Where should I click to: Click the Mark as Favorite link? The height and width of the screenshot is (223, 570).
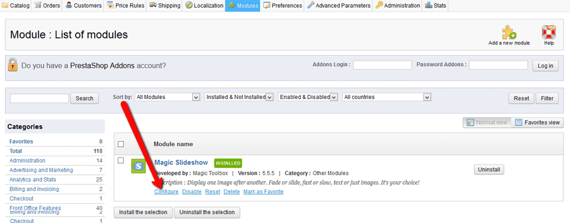coord(264,192)
